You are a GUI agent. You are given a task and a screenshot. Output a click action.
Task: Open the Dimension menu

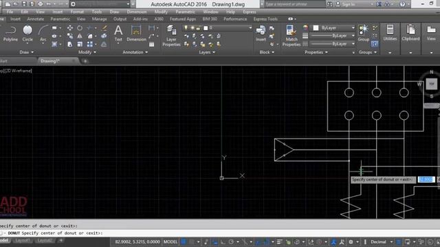coord(136,12)
